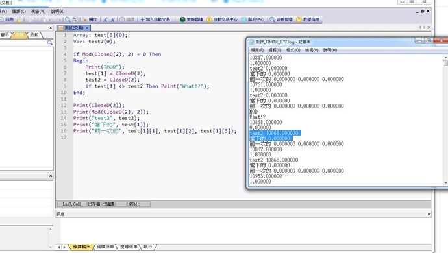The width and height of the screenshot is (448, 253).
Task: Open the 教學指南 help guide
Action: 308,19
